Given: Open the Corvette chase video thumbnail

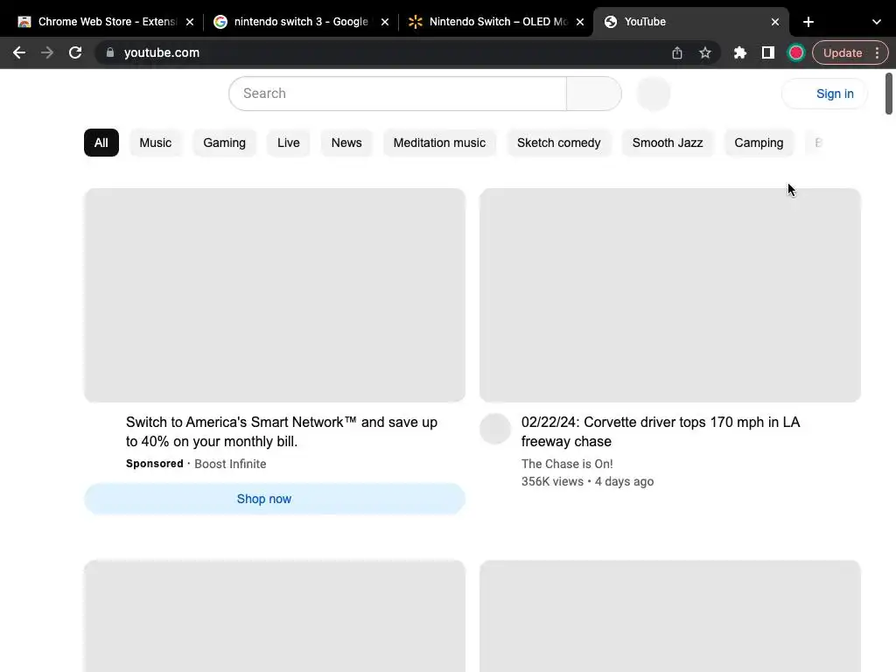Looking at the screenshot, I should [670, 296].
